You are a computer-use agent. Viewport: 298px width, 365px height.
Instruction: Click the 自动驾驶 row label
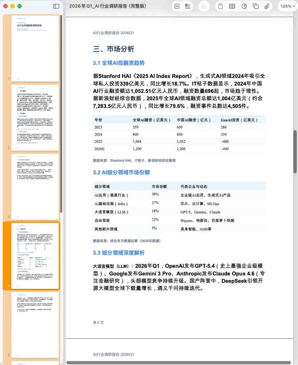coord(102,220)
